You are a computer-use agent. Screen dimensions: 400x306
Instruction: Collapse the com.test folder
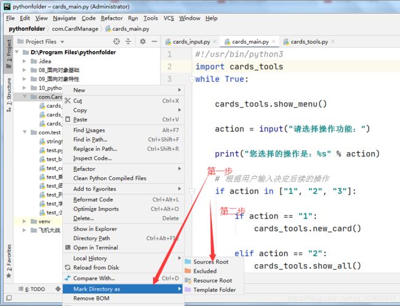(25, 132)
